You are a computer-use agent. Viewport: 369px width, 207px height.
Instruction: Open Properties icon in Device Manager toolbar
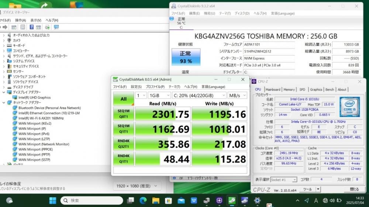pyautogui.click(x=23, y=27)
